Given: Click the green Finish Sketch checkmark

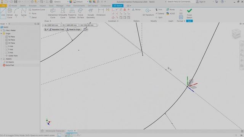Looking at the screenshot, I should [189, 11].
